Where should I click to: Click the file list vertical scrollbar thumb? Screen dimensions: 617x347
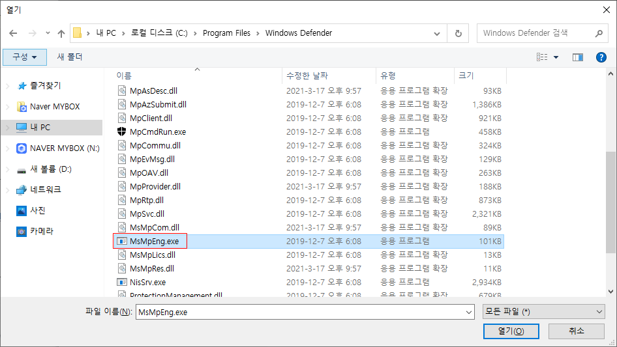tap(610, 202)
